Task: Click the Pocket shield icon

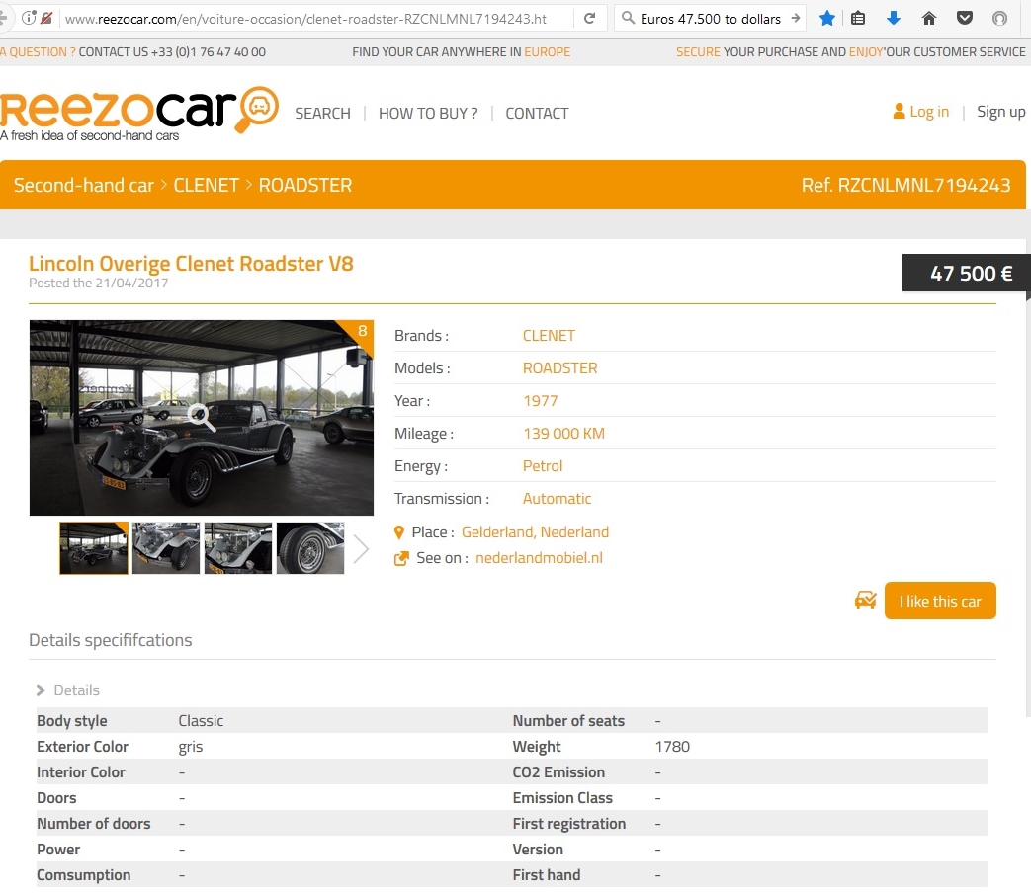Action: pos(965,19)
